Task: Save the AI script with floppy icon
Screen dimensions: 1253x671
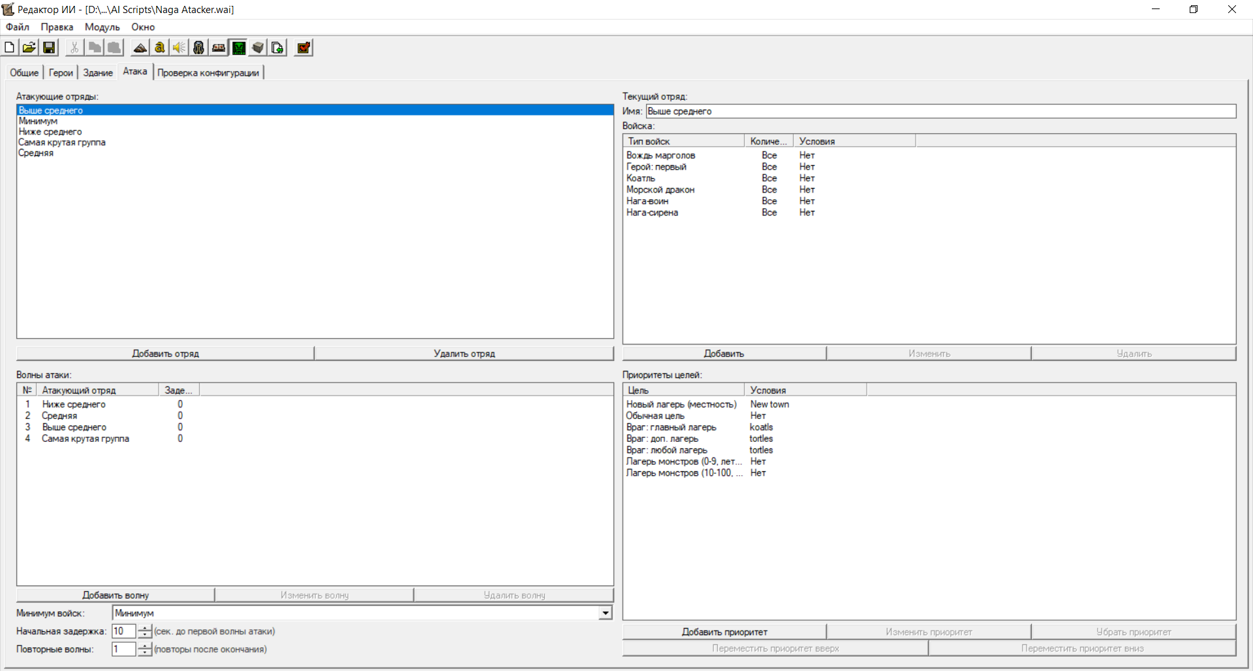Action: [x=49, y=48]
